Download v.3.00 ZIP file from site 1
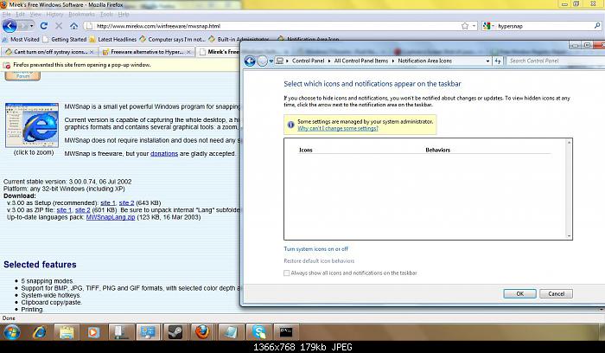The width and height of the screenshot is (605, 353). pos(64,210)
